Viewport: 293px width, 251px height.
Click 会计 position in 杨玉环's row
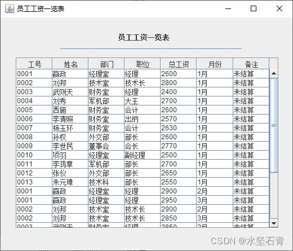point(143,128)
